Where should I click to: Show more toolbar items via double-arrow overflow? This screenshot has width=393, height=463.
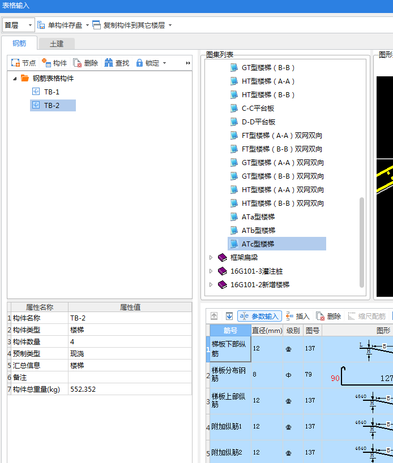point(188,63)
